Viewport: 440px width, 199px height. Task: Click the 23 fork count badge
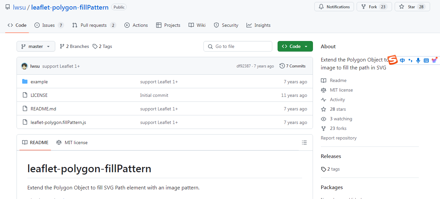[383, 7]
